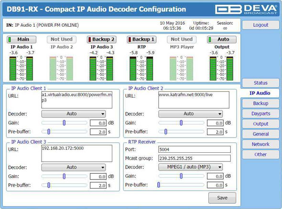Click the Not Used IP Audio 2 button
282x209 pixels.
tap(62, 40)
